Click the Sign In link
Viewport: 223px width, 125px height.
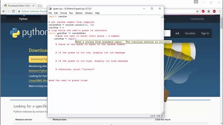(x=205, y=33)
